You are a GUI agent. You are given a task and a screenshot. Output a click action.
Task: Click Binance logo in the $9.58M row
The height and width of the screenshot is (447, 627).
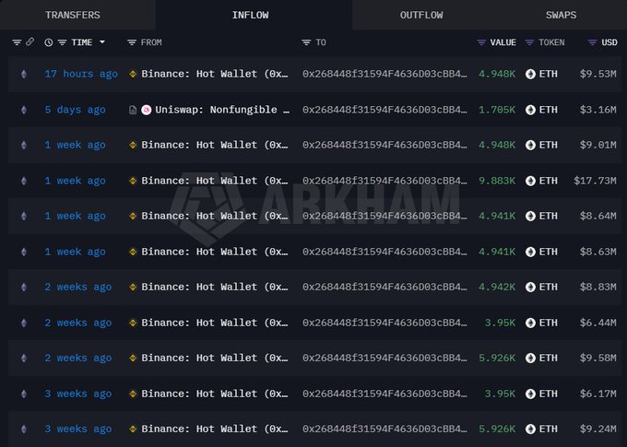coord(133,358)
